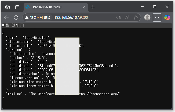Click the "build_date" key text
Screen dimensions: 175x112
tap(21, 70)
